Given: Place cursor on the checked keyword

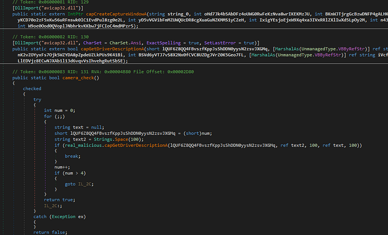Looking at the screenshot, I should 32,89.
